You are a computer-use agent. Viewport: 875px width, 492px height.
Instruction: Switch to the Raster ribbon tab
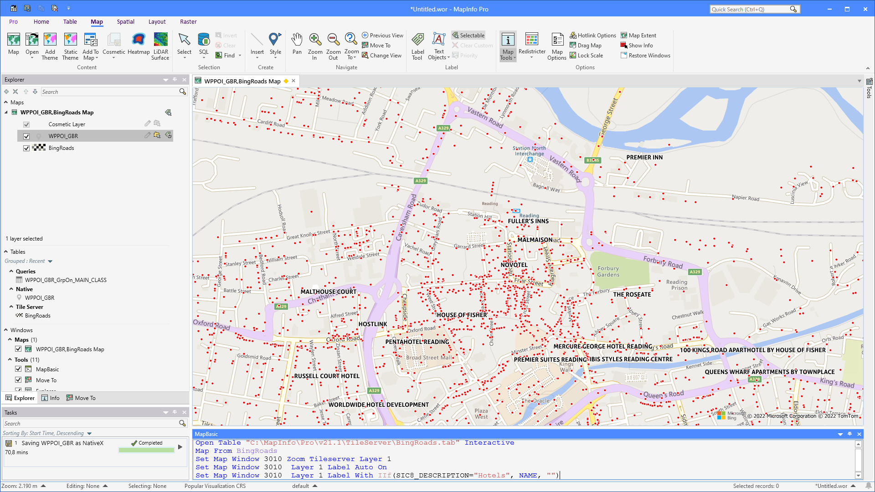tap(188, 21)
